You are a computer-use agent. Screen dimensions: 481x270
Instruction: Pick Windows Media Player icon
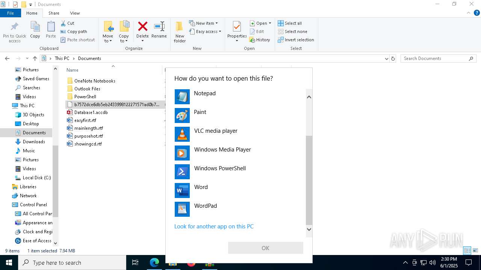pos(182,153)
